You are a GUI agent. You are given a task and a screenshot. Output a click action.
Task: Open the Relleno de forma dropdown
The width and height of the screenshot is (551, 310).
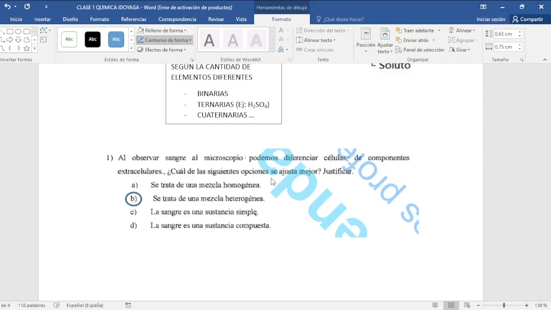[x=162, y=31]
